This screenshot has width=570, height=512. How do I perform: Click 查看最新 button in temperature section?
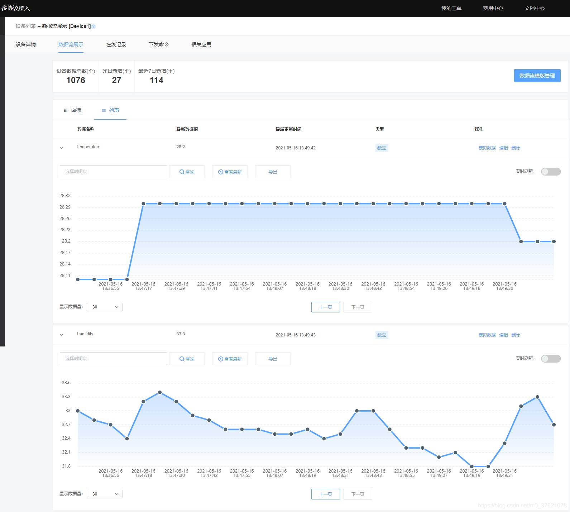tap(230, 172)
